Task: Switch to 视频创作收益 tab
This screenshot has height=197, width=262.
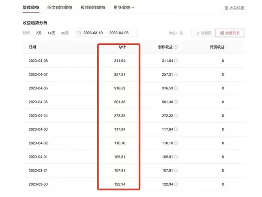Action: (x=92, y=7)
